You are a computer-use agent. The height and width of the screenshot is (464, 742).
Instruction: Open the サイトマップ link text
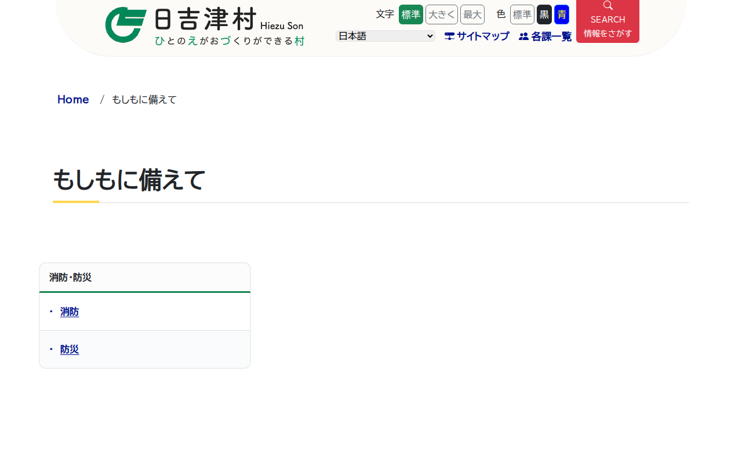click(x=483, y=36)
